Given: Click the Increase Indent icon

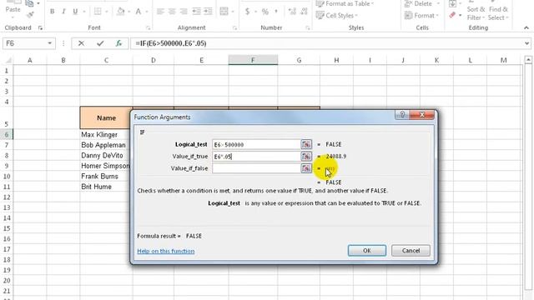Looking at the screenshot, I should (208, 12).
